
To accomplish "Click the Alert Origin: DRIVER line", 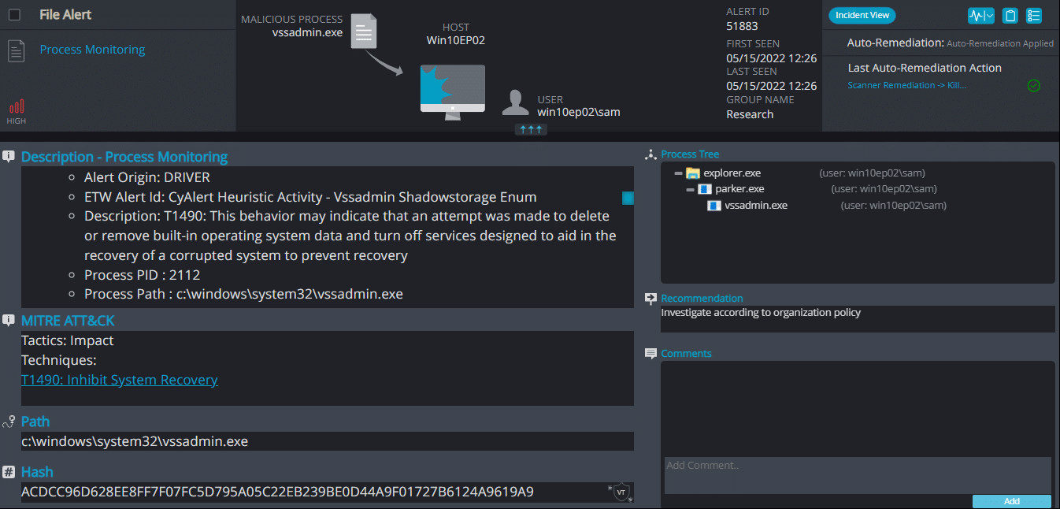I will (148, 178).
